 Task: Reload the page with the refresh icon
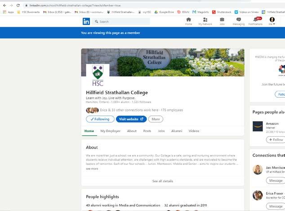(x=18, y=5)
